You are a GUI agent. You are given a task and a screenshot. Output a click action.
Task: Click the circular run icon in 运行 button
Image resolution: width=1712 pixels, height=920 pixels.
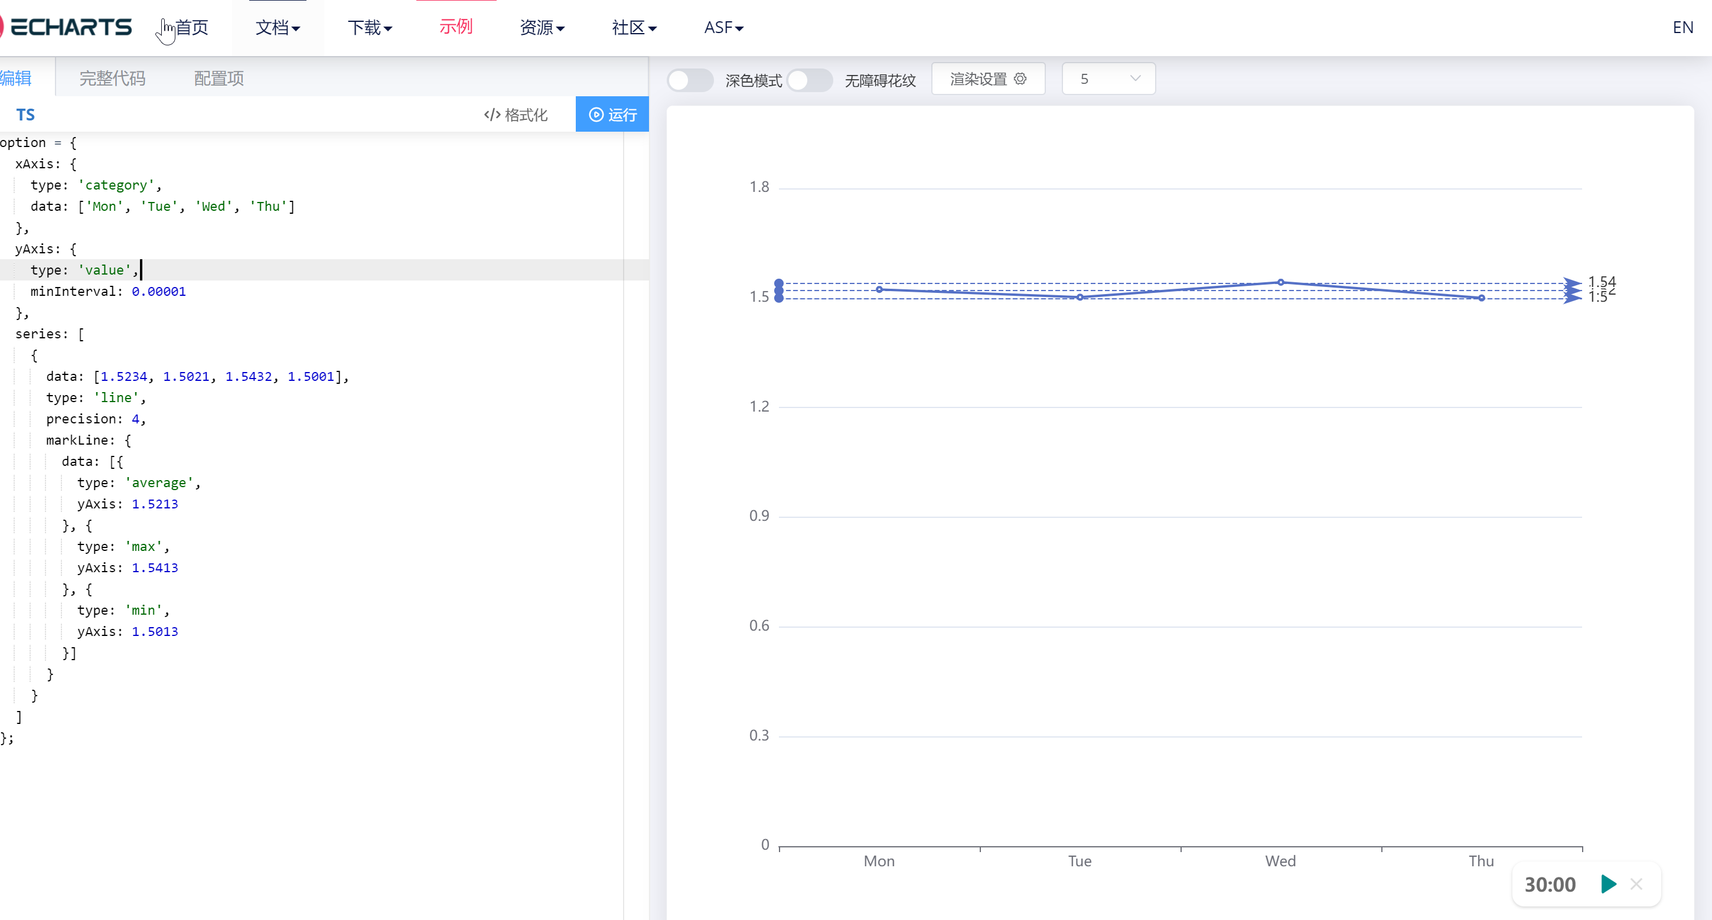click(x=596, y=115)
